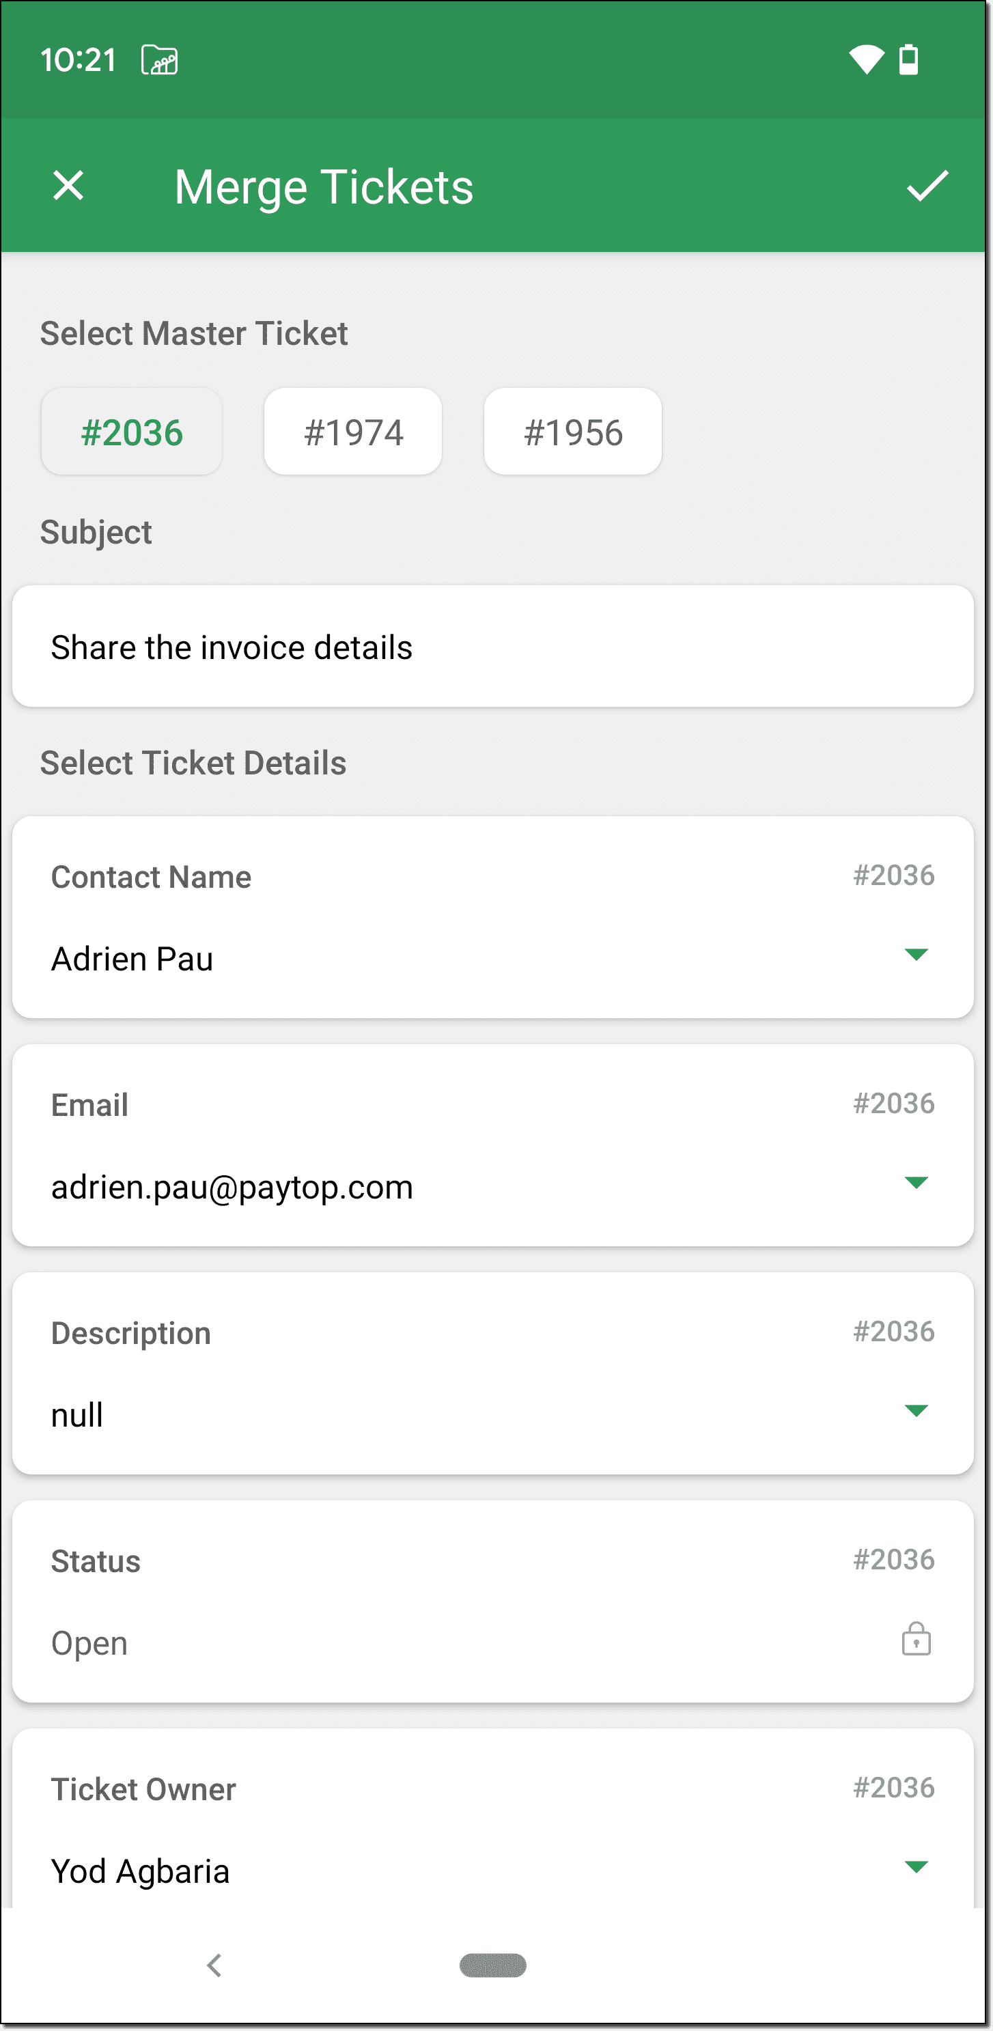Tap the battery status icon
Screen dimensions: 993x2031
[908, 60]
